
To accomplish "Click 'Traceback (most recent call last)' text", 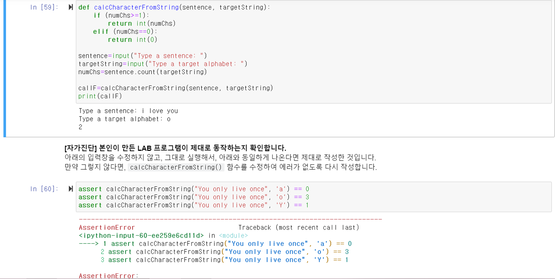I will pyautogui.click(x=298, y=228).
